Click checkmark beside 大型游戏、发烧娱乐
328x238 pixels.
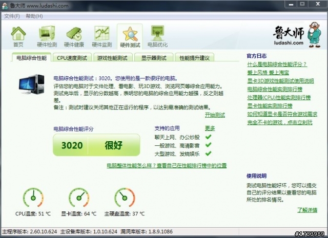pos(208,154)
